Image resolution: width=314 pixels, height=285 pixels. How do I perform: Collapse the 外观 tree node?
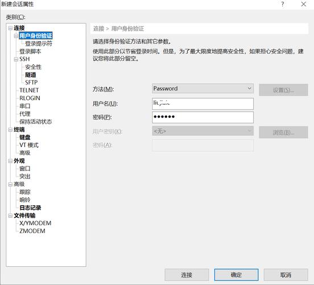(x=10, y=161)
